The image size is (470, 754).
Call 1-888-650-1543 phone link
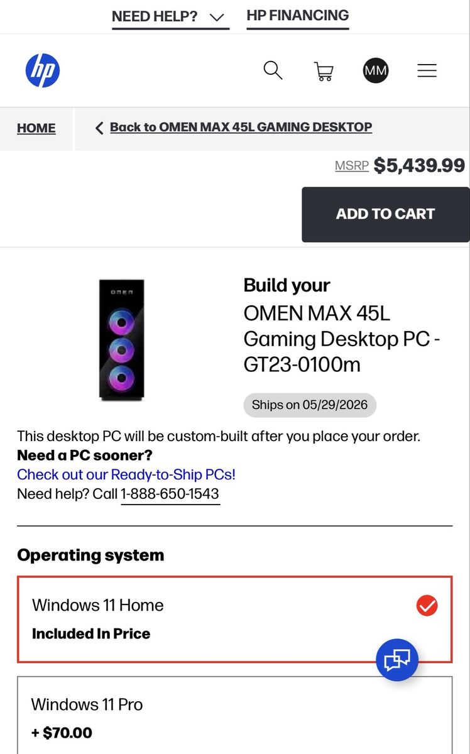(170, 494)
